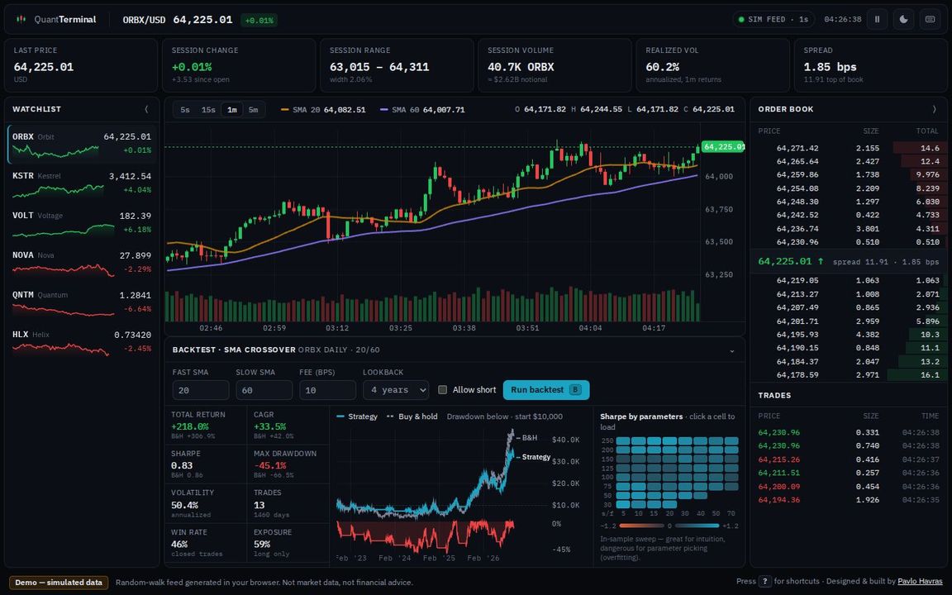Load Sharpe cell slow 30 fast 20
Screen dimensions: 952x595
[x=669, y=505]
